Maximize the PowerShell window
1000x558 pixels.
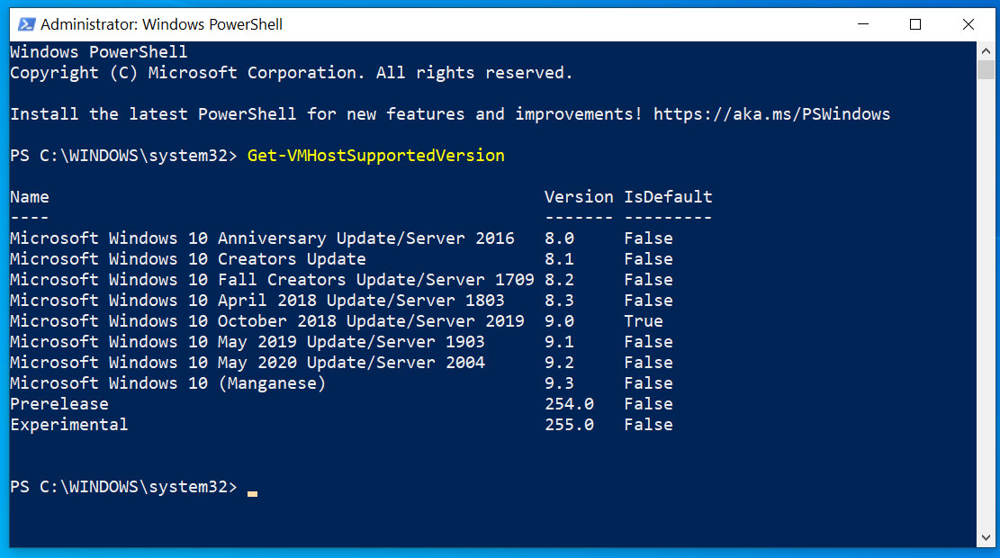915,24
